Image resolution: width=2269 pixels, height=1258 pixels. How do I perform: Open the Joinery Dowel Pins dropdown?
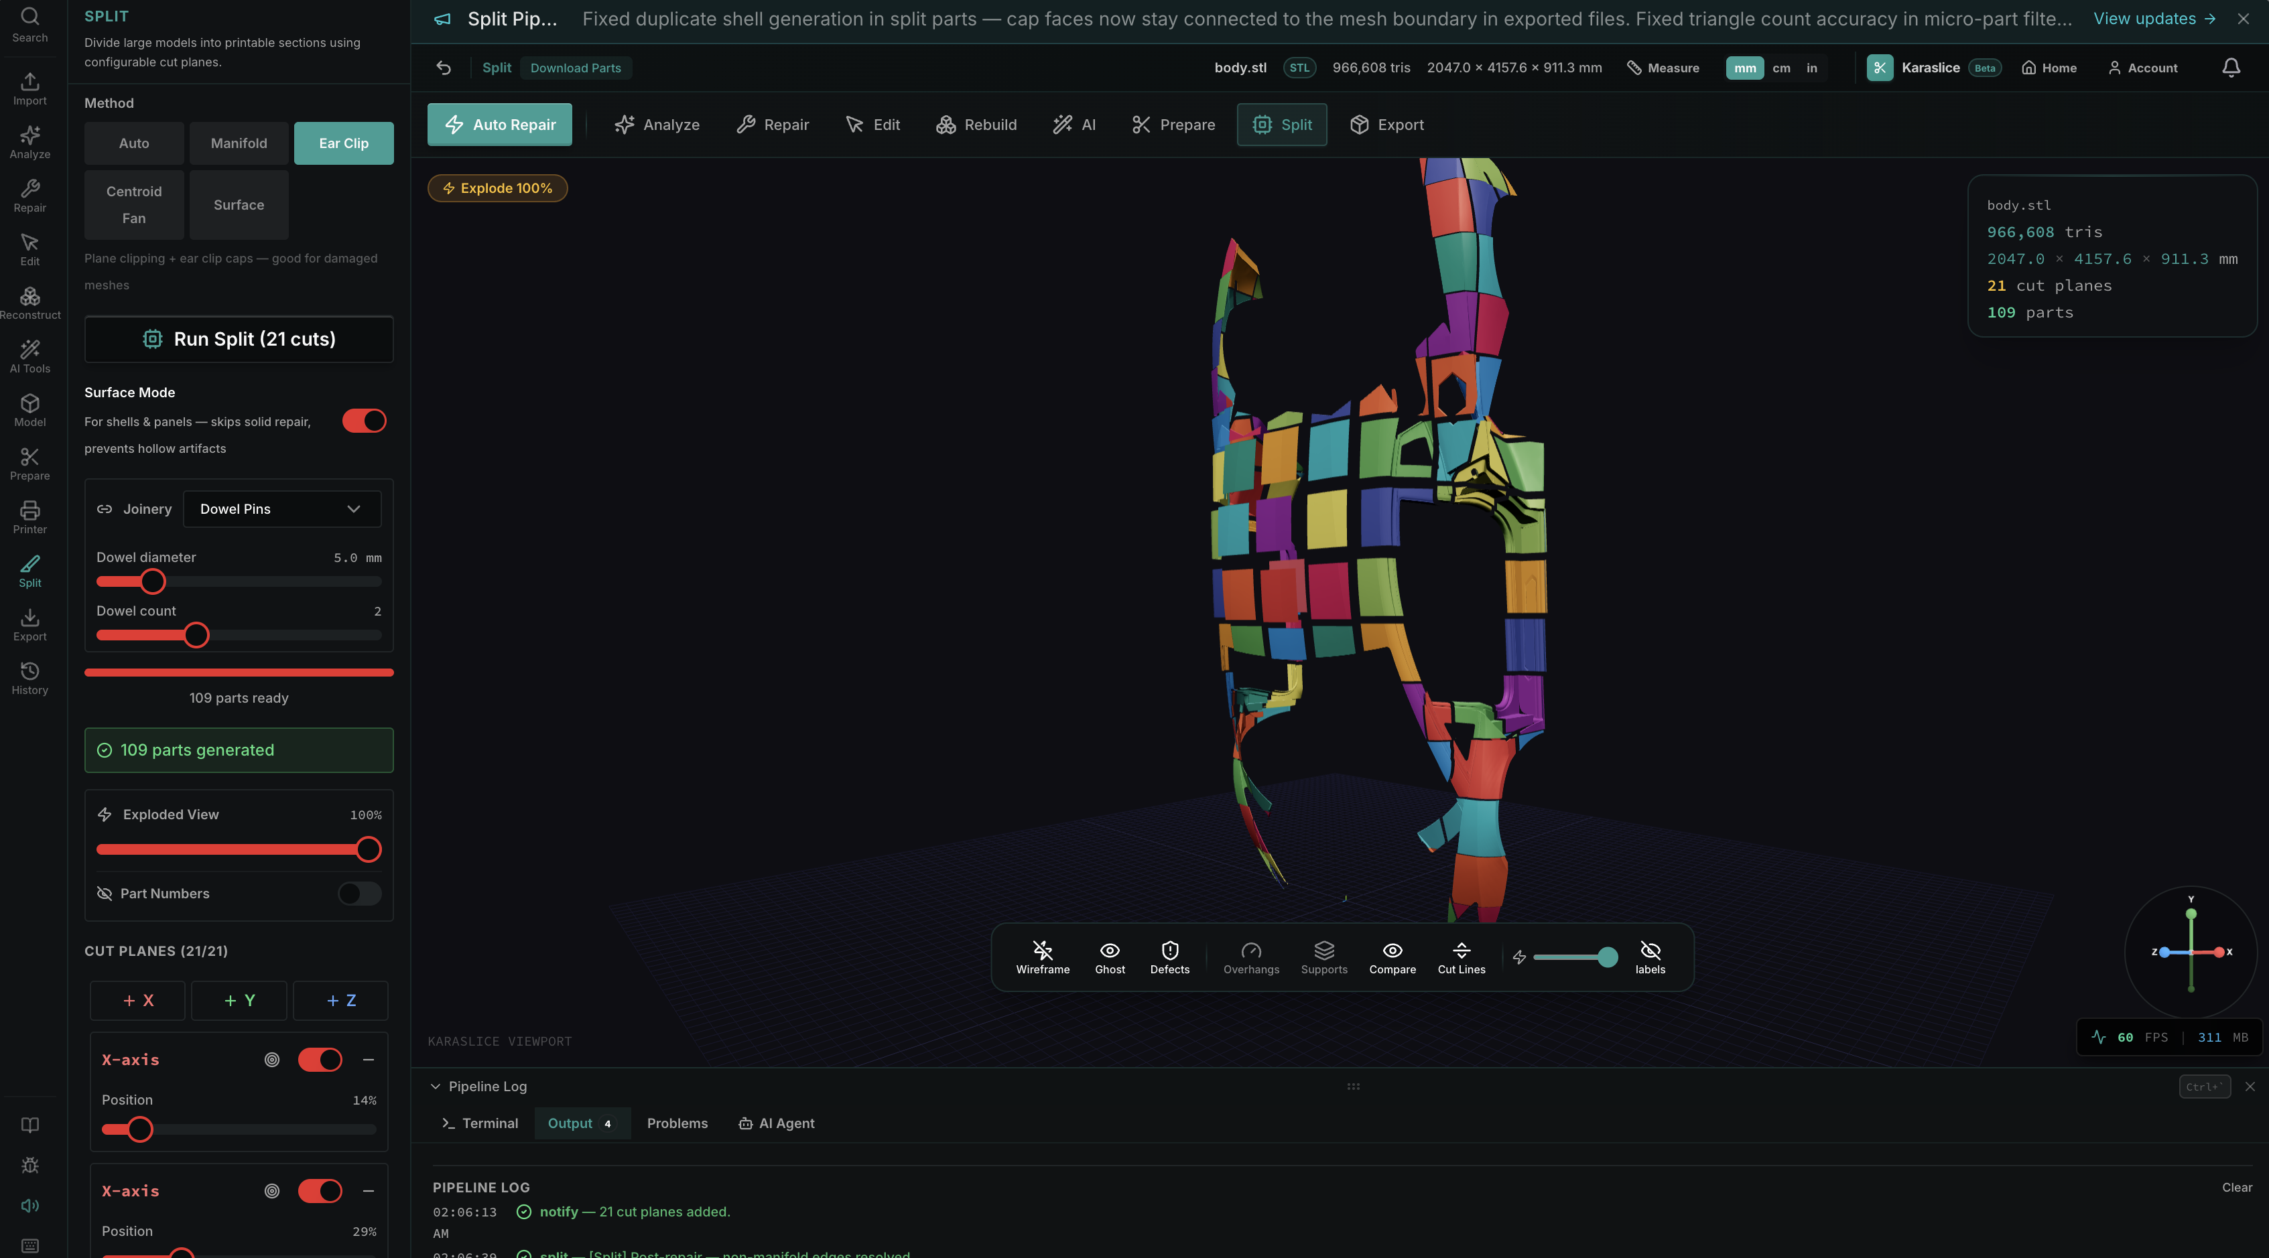pyautogui.click(x=281, y=509)
